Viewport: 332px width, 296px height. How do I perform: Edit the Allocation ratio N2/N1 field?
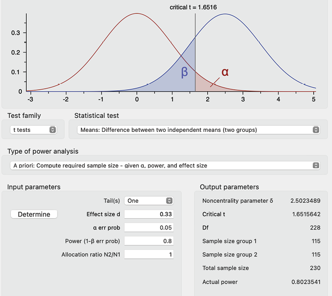tap(148, 254)
